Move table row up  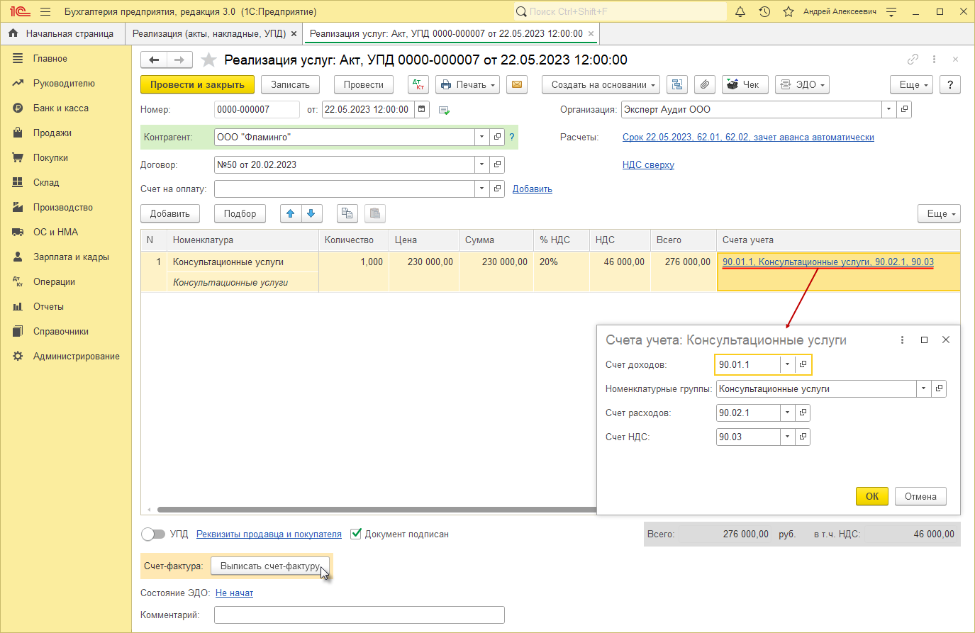click(x=291, y=213)
